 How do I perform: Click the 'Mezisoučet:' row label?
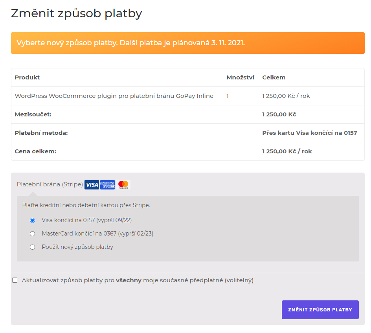point(33,114)
